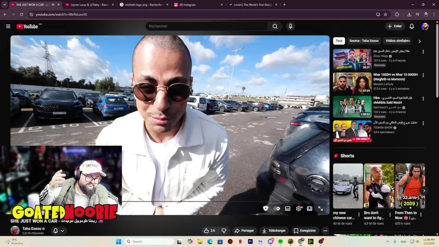Open a new browser tab
The image size is (439, 247).
coord(284,5)
